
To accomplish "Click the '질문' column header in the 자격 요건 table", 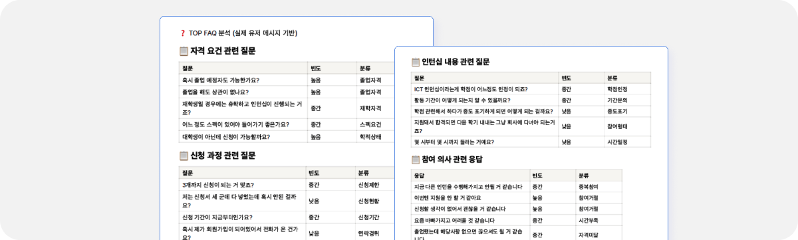I will point(188,68).
